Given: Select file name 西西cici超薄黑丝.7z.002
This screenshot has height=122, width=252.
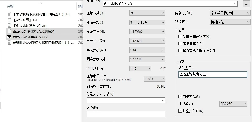Looking at the screenshot, I should [x=30, y=37].
